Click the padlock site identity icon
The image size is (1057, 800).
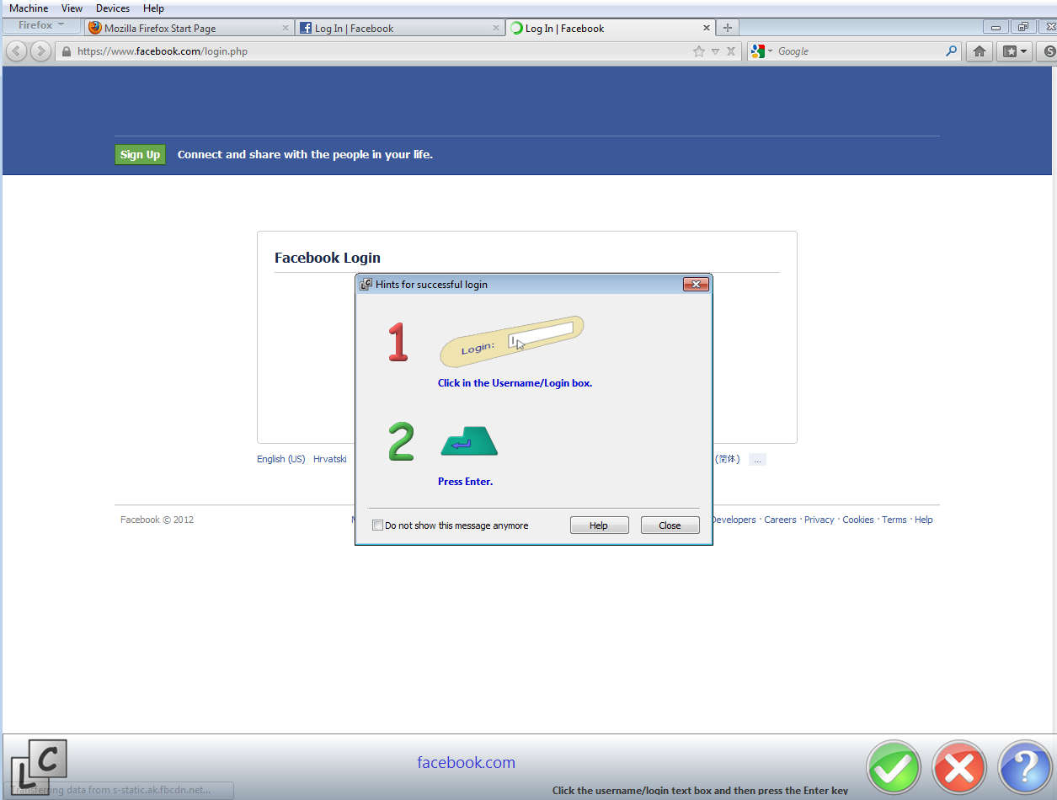click(67, 51)
